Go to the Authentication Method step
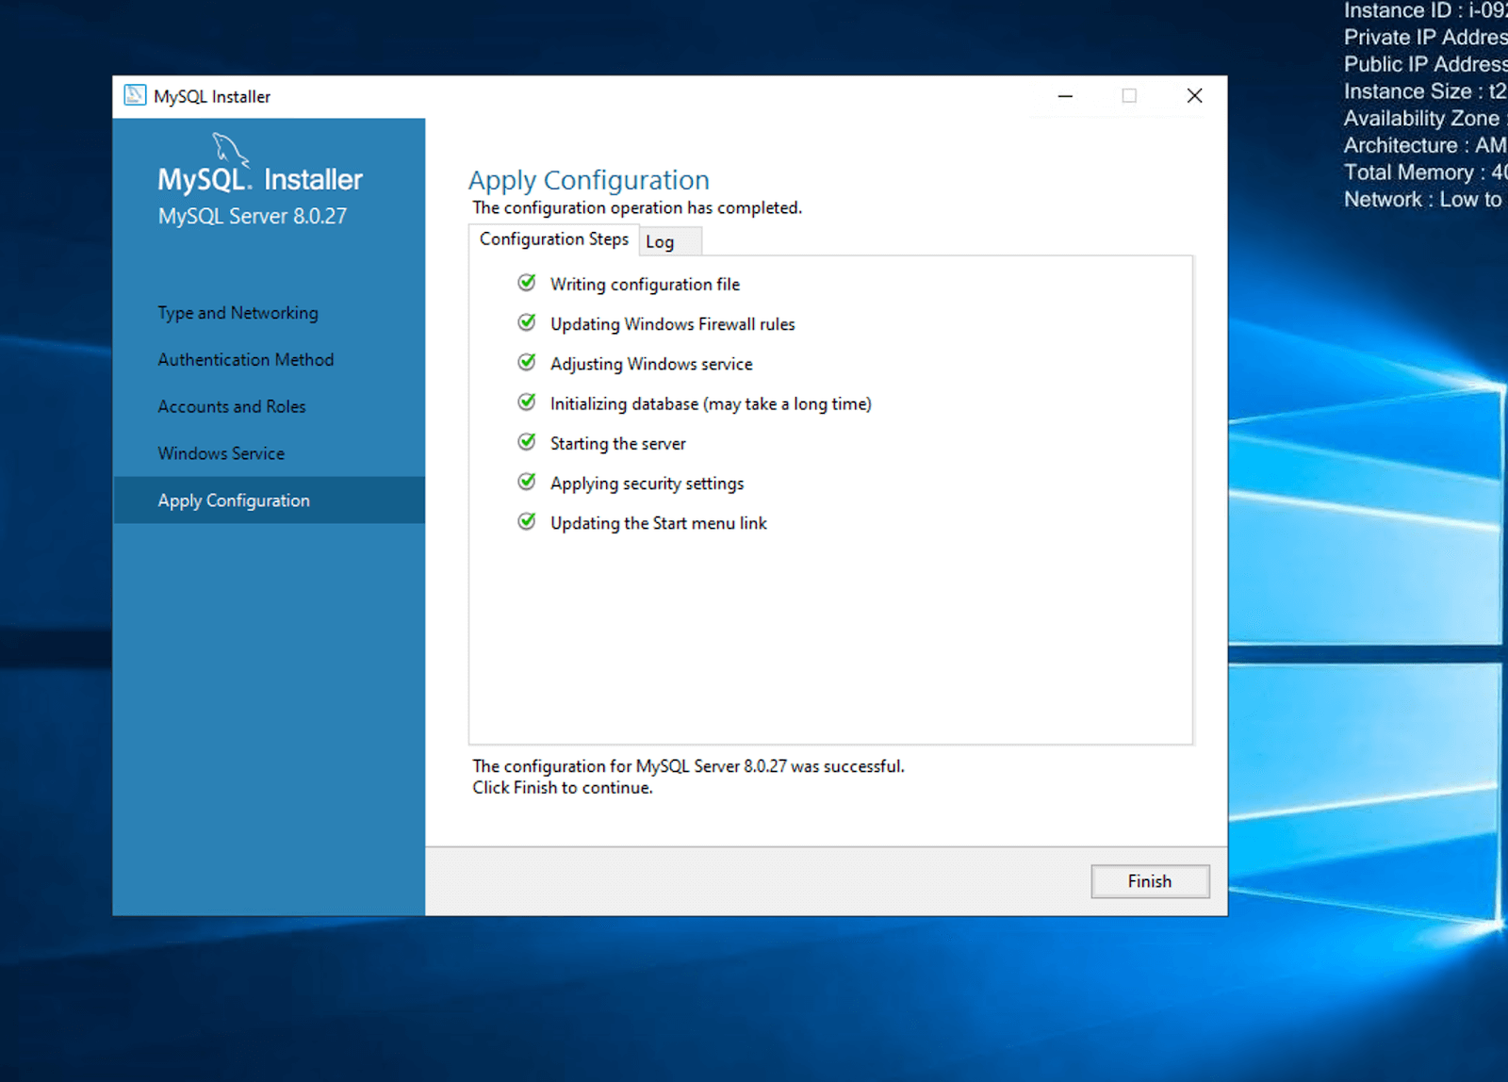Viewport: 1508px width, 1082px height. click(x=245, y=360)
